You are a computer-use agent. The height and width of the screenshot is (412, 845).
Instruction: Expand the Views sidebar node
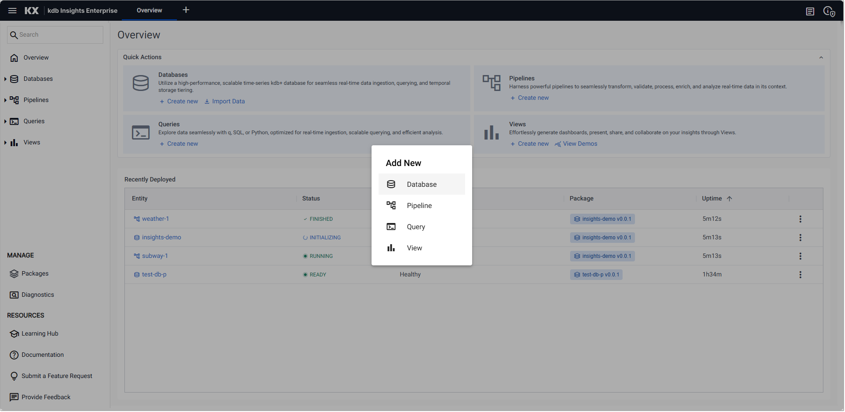[x=5, y=143]
